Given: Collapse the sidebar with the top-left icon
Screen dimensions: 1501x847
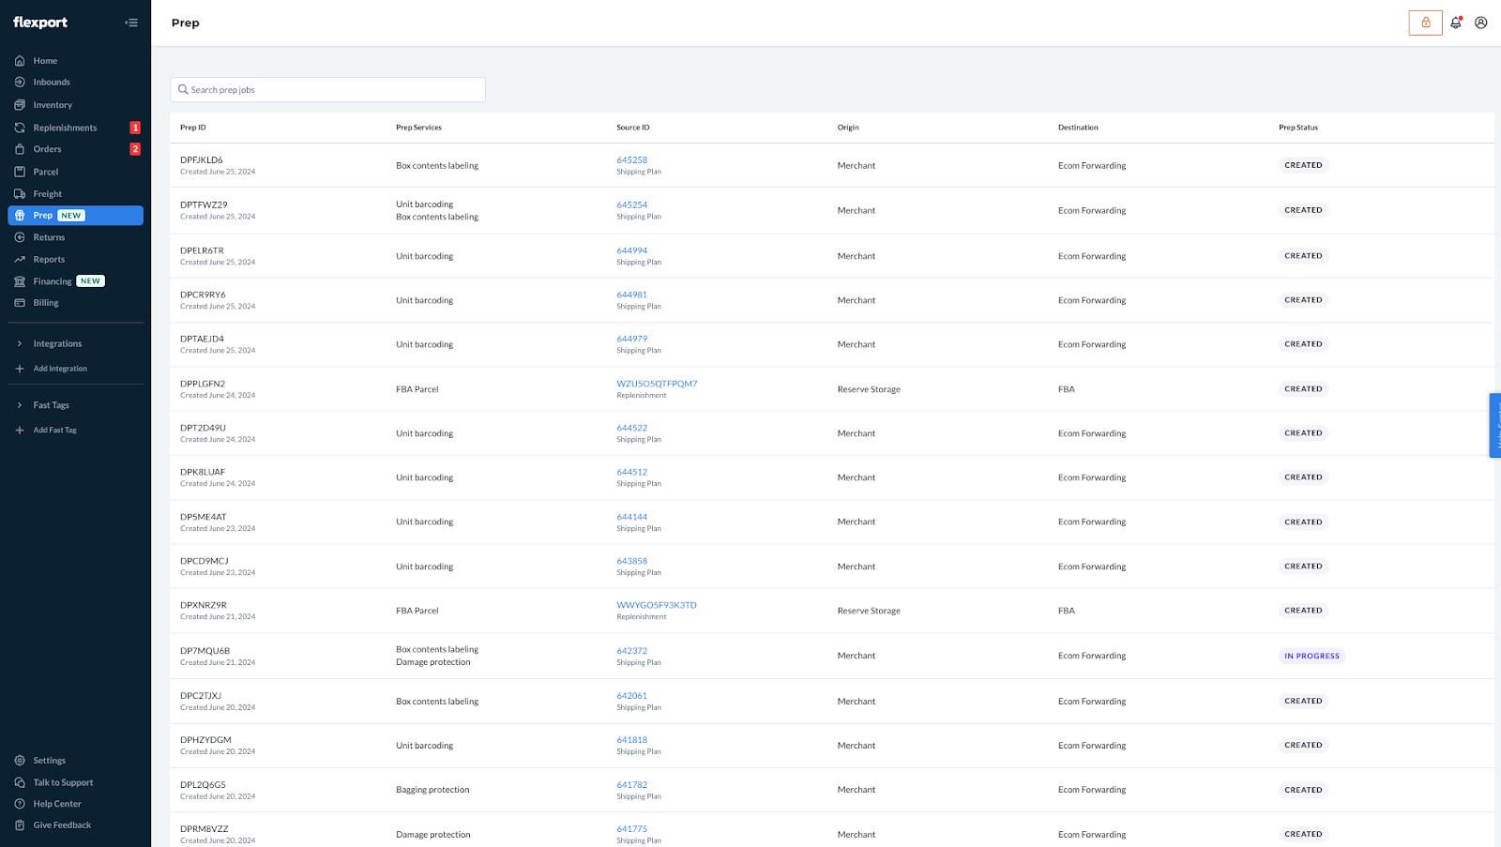Looking at the screenshot, I should (x=130, y=22).
